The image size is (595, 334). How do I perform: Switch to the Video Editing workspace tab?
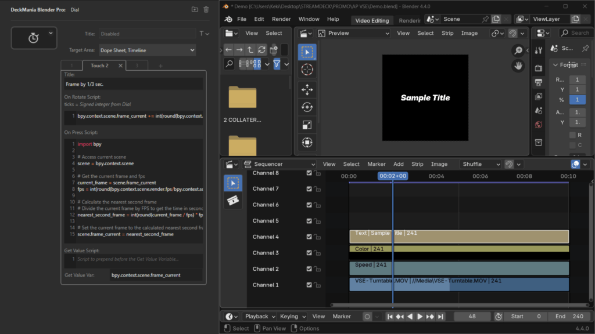[372, 20]
